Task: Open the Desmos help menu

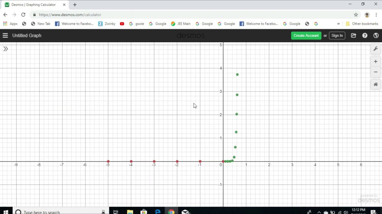Action: point(365,35)
